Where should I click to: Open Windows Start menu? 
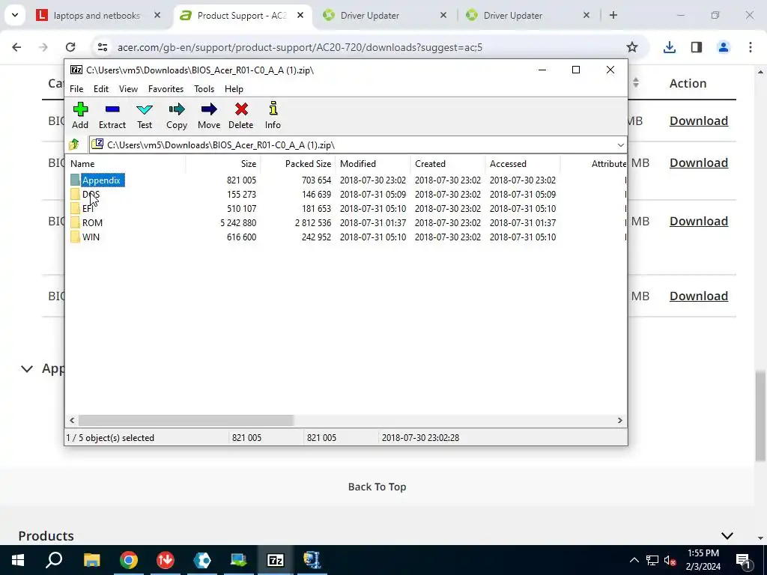(18, 560)
